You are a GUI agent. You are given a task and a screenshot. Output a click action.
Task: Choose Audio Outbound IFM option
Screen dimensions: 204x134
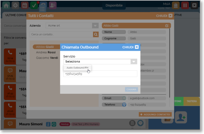[78, 68]
